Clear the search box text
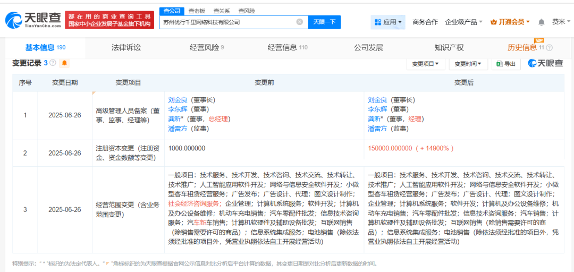 299,22
